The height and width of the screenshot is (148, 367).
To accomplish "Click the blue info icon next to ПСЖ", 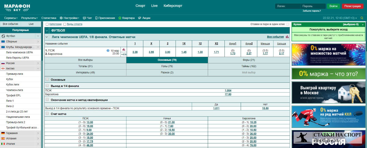I will 108,50.
